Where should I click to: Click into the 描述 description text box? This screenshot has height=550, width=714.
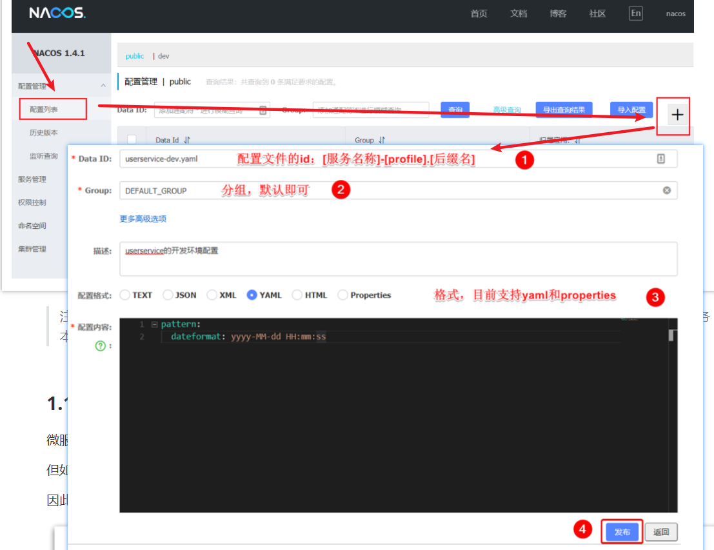(x=399, y=259)
